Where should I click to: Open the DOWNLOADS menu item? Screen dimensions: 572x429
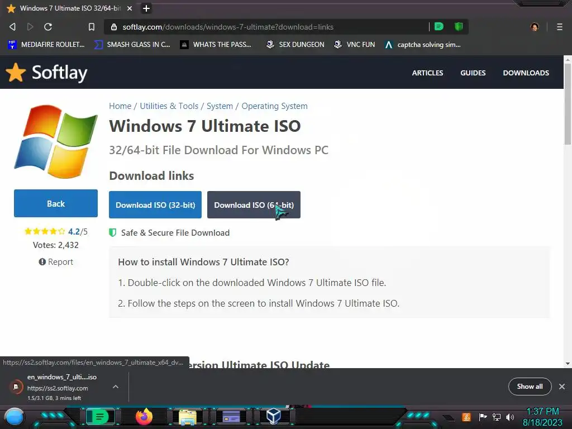coord(526,73)
